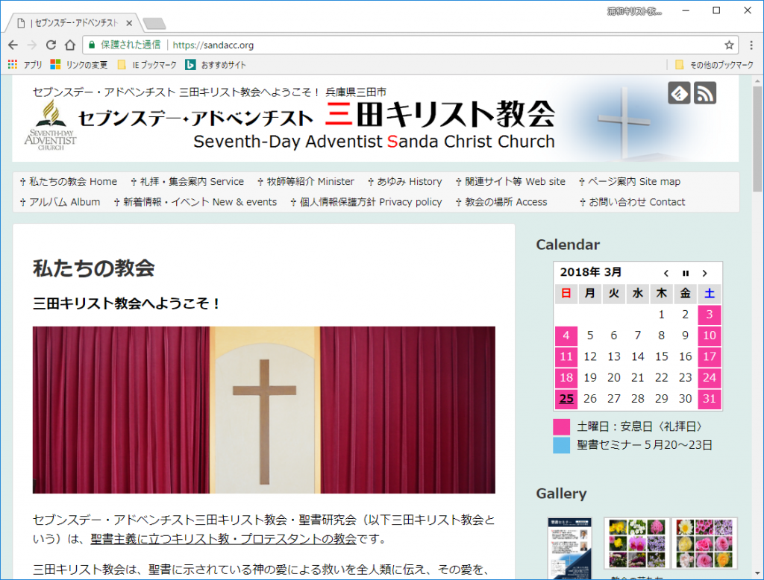Click the scrollbar down arrow
The width and height of the screenshot is (764, 580).
click(x=757, y=573)
